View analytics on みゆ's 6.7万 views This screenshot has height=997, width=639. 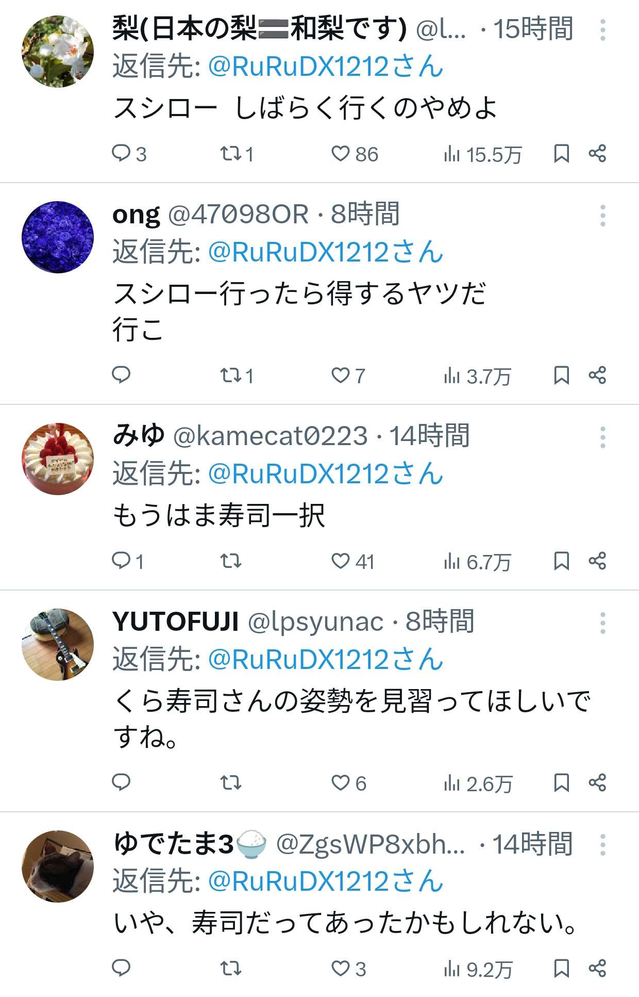(x=477, y=561)
